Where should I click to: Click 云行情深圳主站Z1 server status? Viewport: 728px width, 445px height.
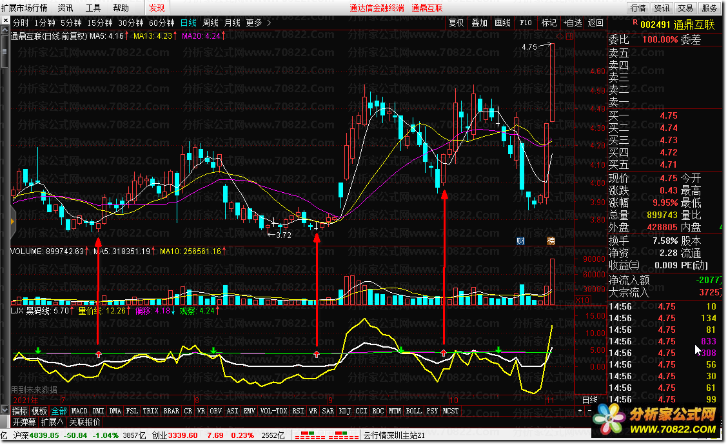394,436
